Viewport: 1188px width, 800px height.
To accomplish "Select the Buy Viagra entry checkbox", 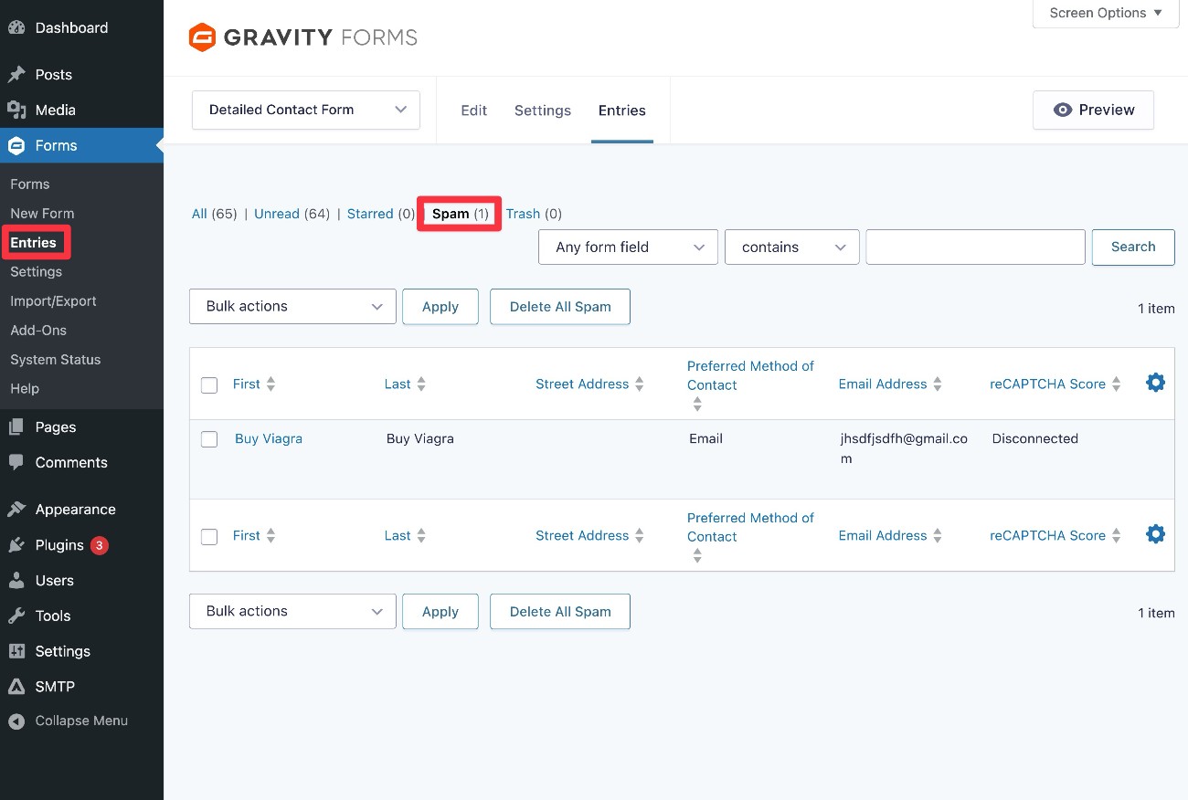I will point(209,439).
